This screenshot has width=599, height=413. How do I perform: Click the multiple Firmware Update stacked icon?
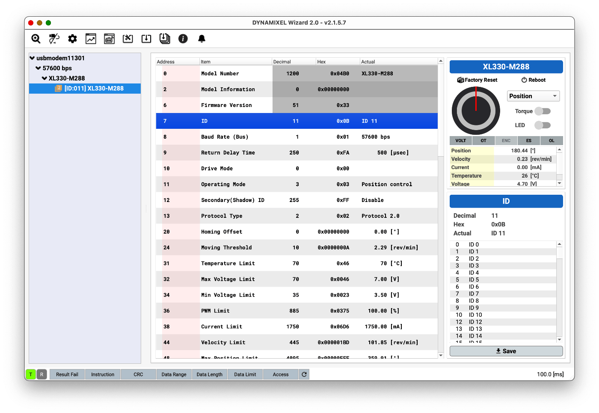tap(165, 39)
